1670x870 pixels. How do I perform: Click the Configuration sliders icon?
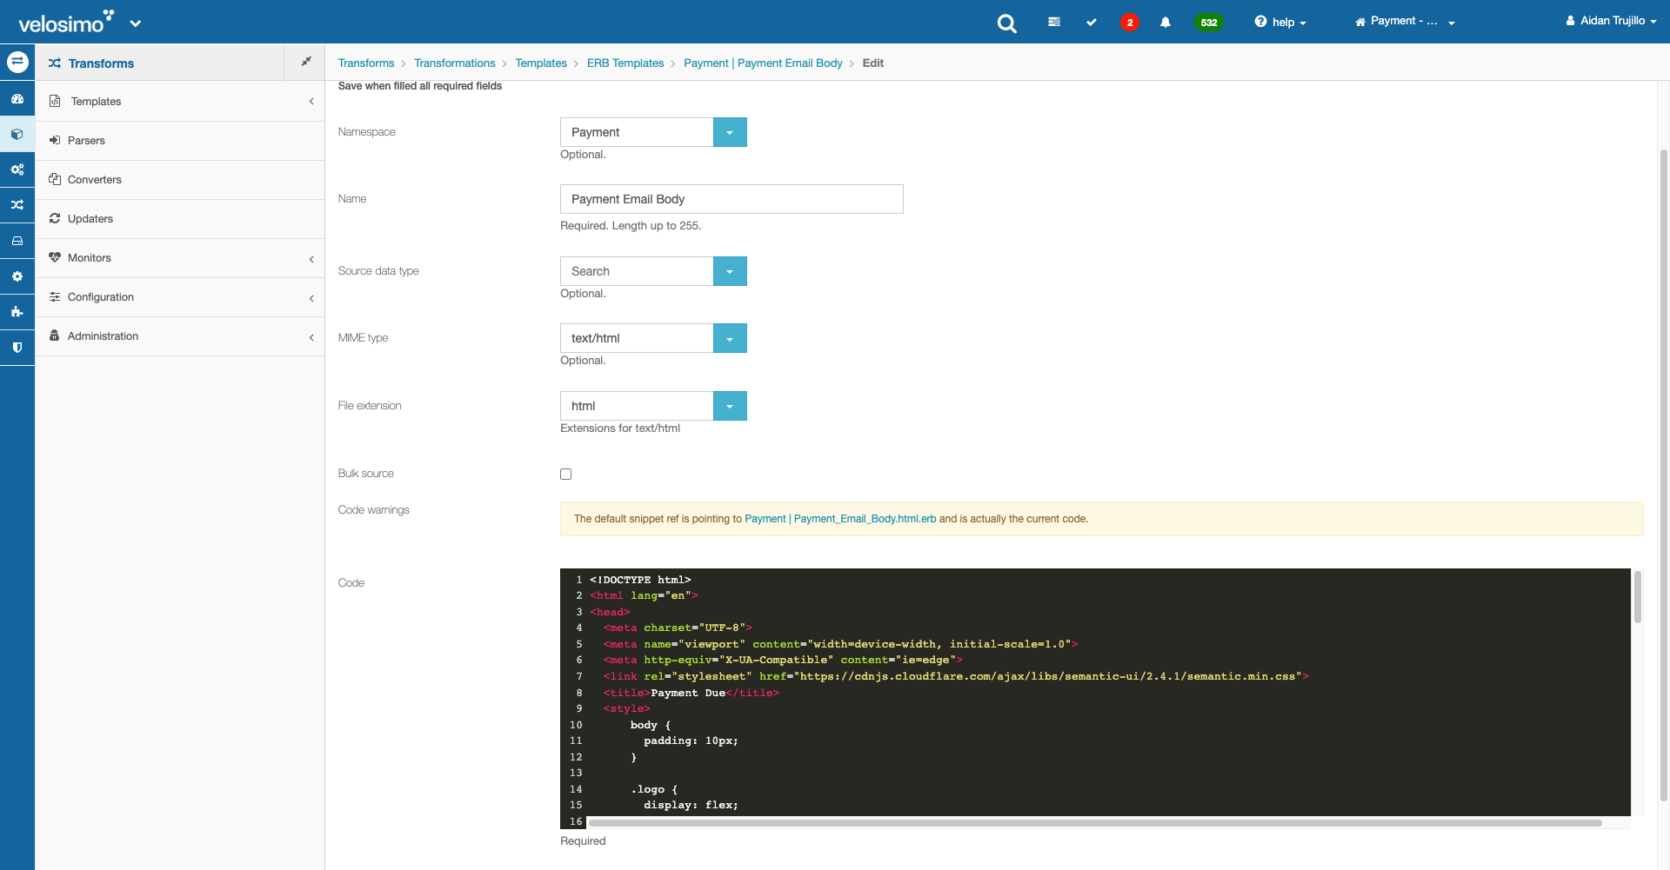55,296
